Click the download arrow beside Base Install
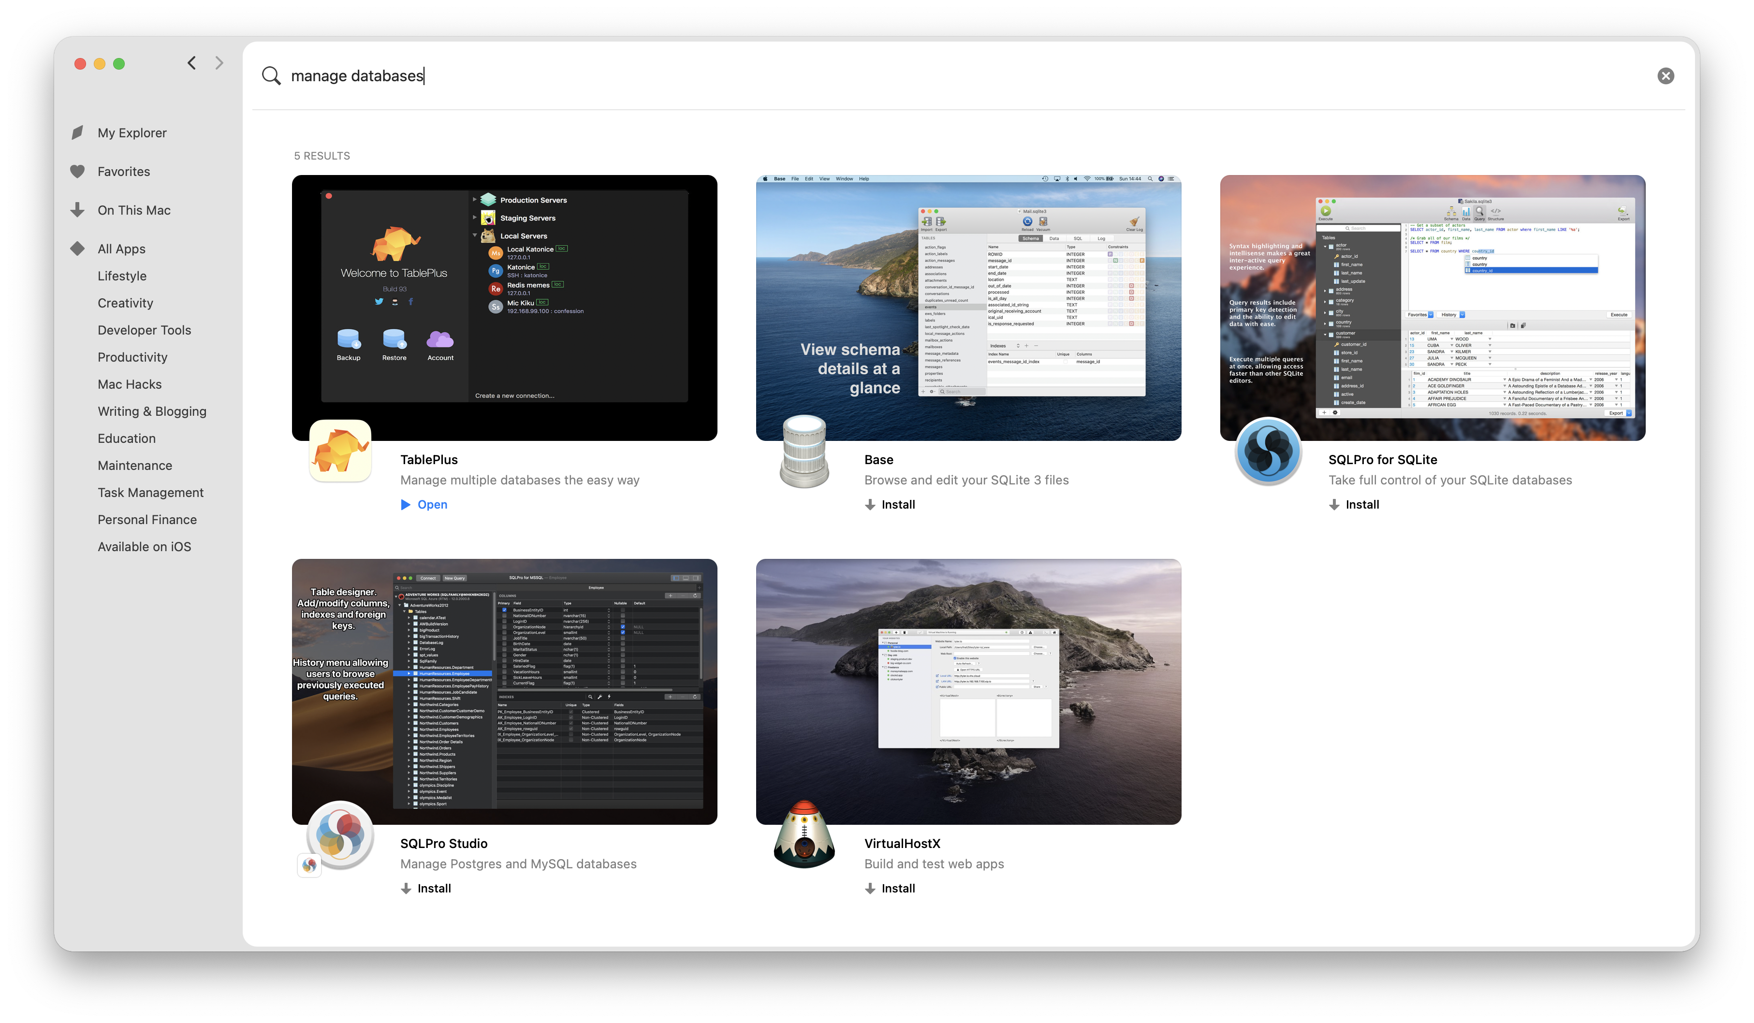Screen dimensions: 1754x1023 tap(869, 505)
